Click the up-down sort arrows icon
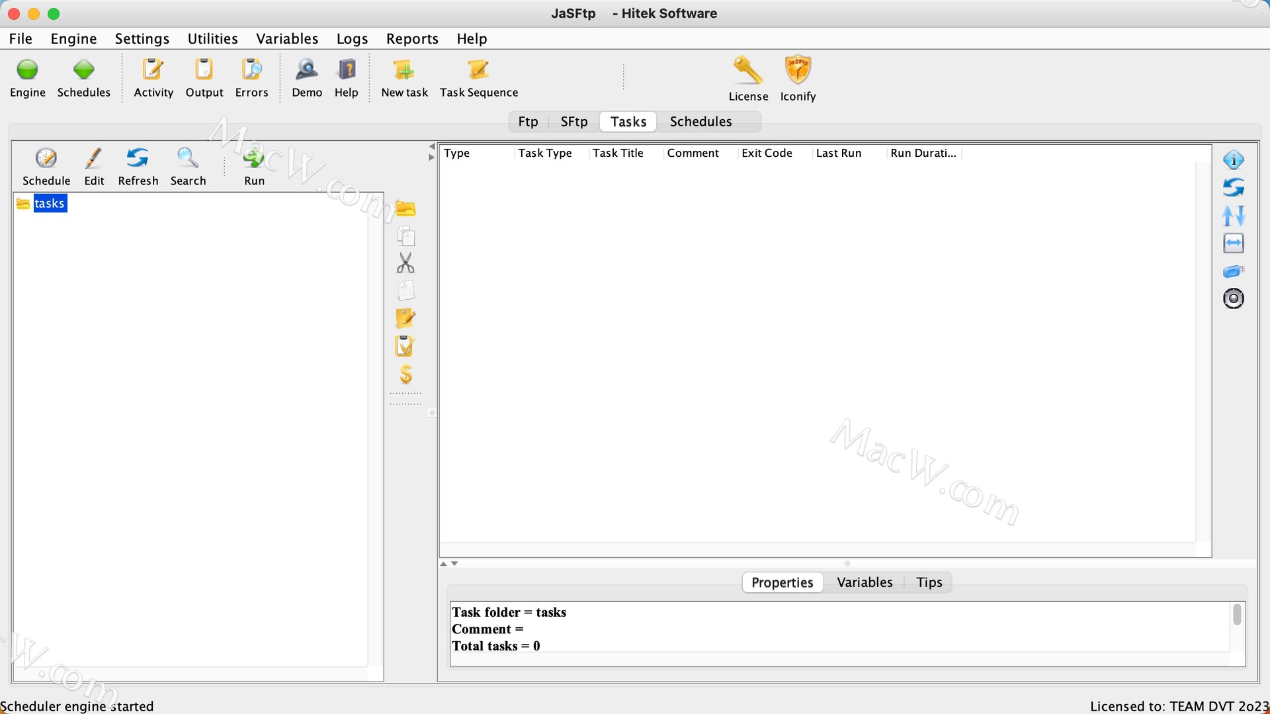The height and width of the screenshot is (714, 1270). click(1234, 216)
